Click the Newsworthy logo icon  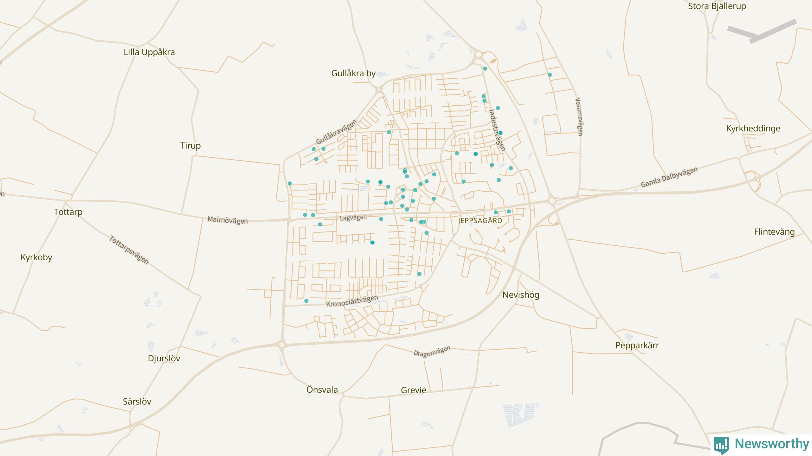(721, 445)
